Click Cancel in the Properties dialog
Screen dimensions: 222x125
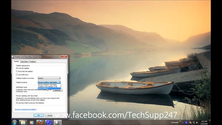pos(50,116)
